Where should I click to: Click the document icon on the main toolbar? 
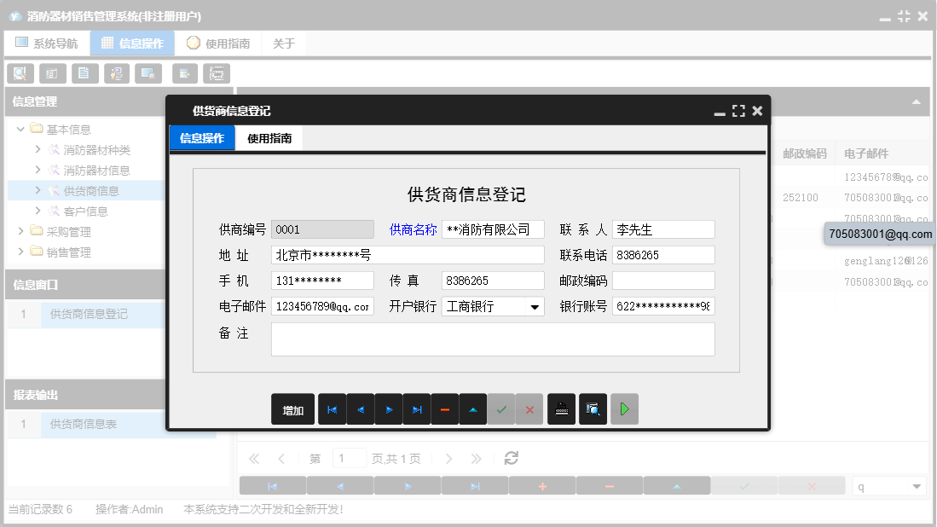(84, 73)
